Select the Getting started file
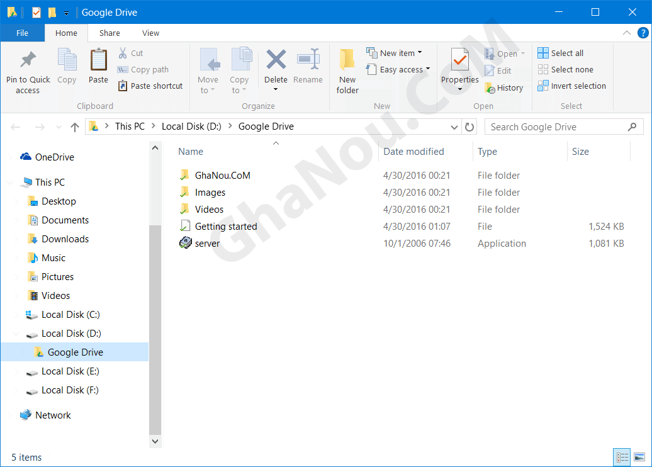 218,227
